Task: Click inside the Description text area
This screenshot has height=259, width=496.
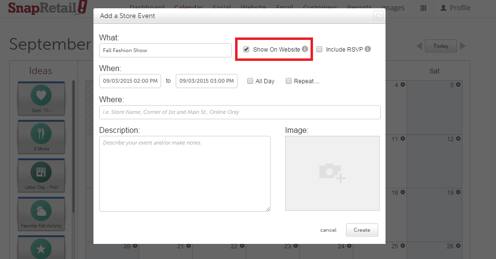Action: [184, 173]
